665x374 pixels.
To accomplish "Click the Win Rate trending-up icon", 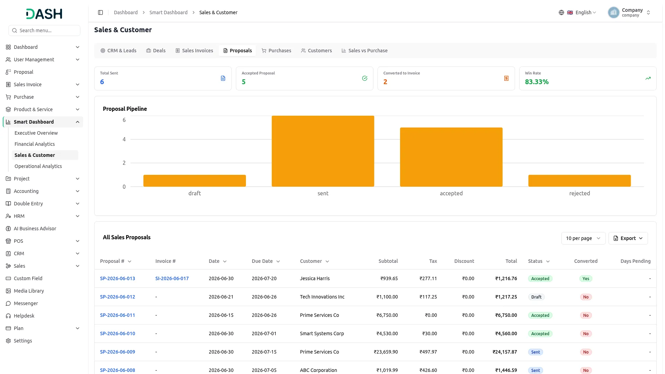I will (x=648, y=78).
